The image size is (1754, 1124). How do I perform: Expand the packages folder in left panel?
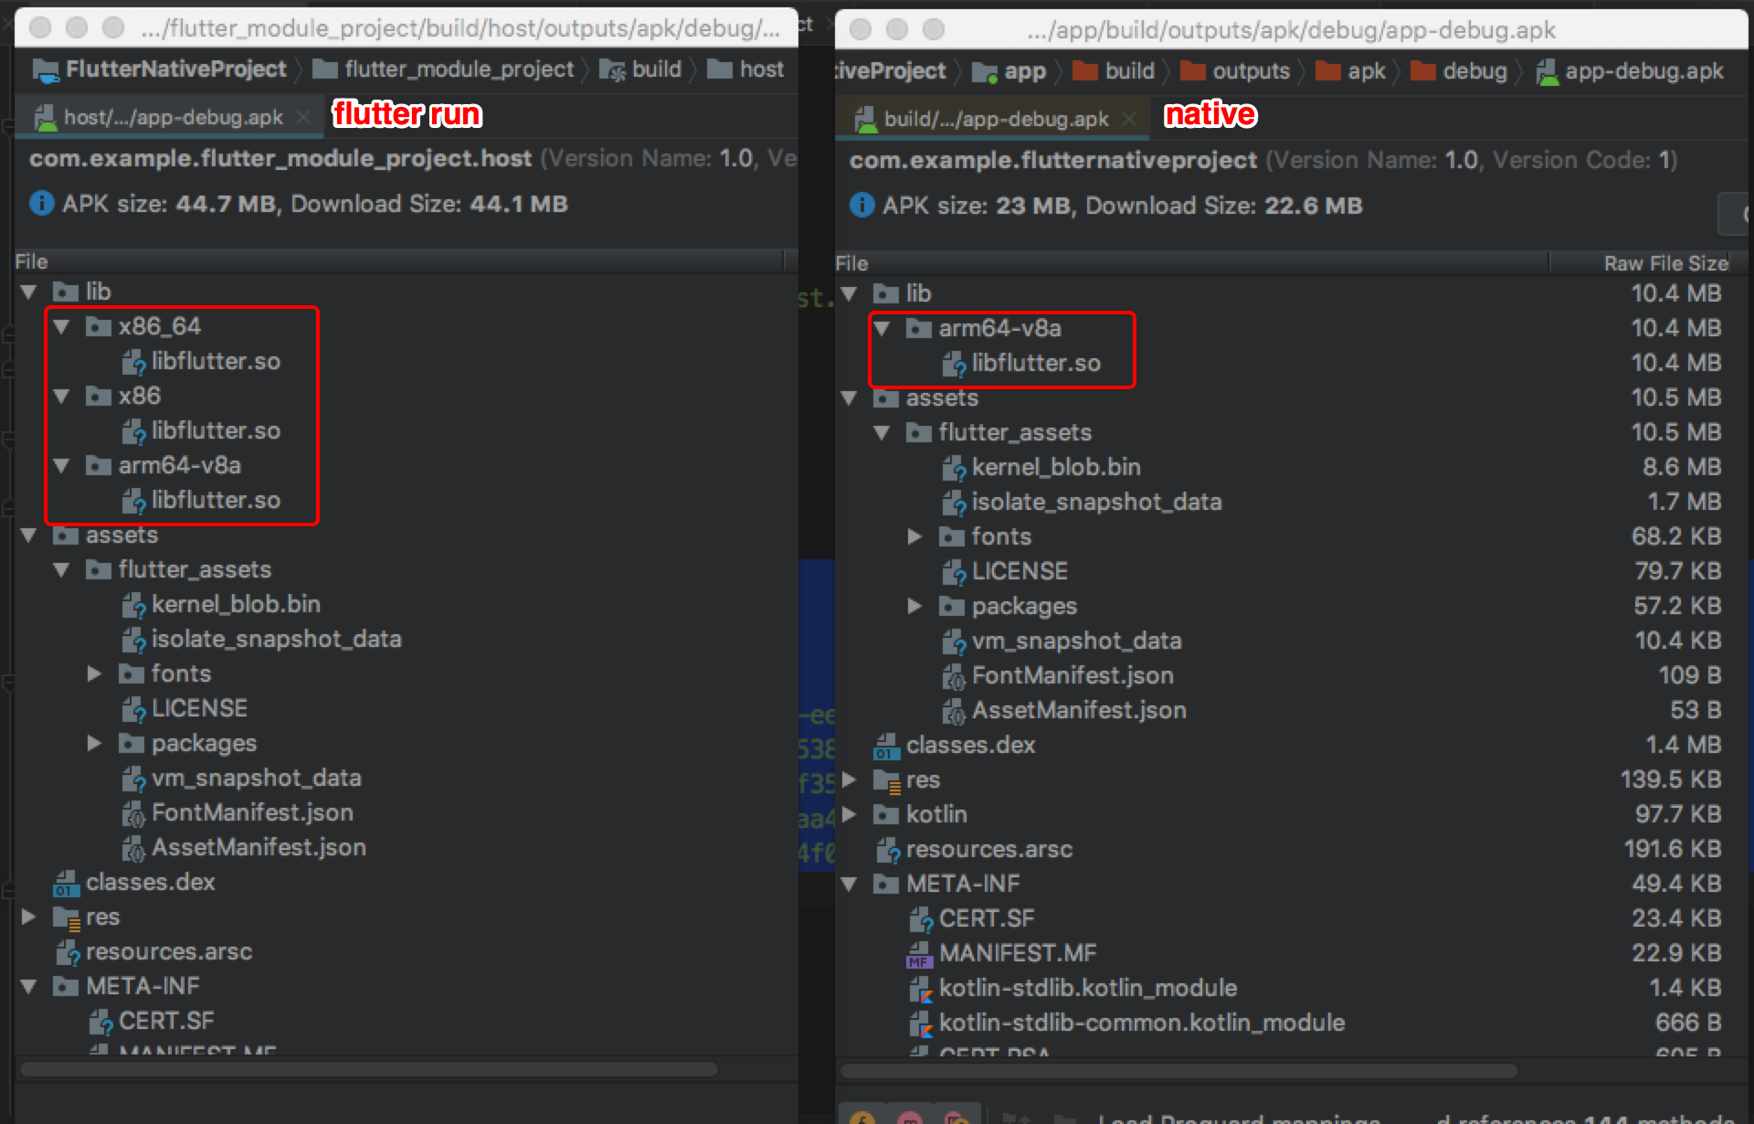click(94, 743)
